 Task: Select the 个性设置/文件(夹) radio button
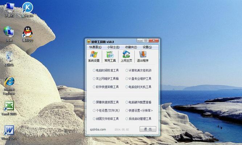pos(94,111)
